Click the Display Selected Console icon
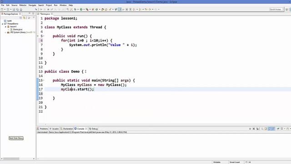The height and width of the screenshot is (164, 291). click(282, 128)
